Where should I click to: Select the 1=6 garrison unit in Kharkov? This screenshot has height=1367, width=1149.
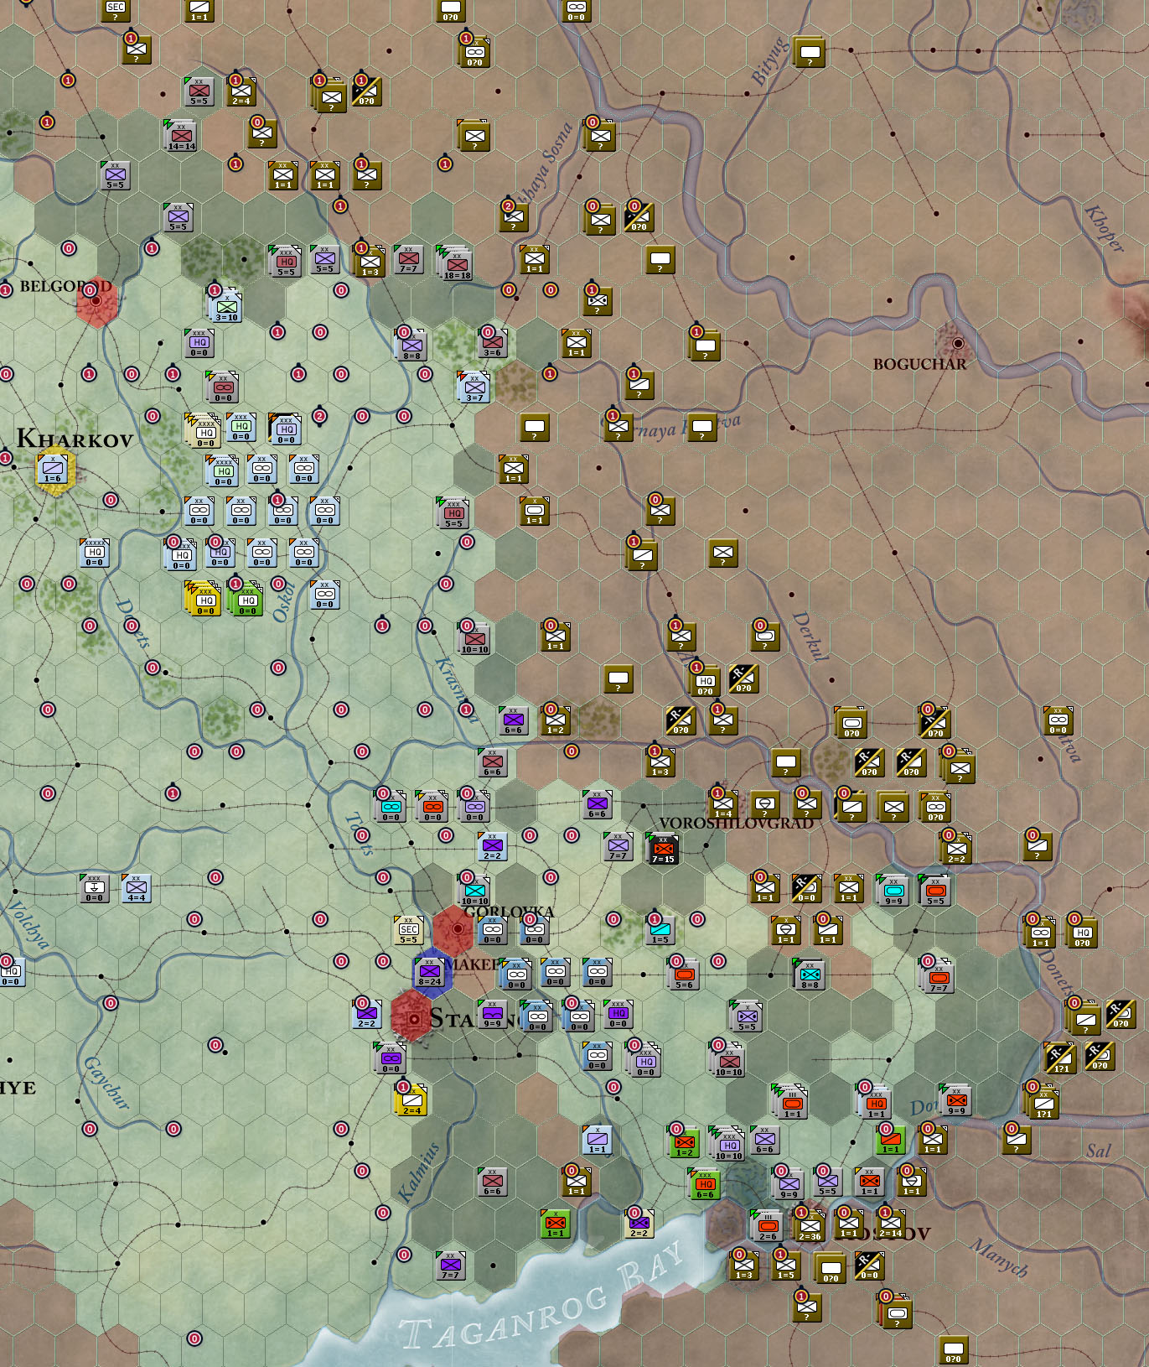[x=53, y=468]
